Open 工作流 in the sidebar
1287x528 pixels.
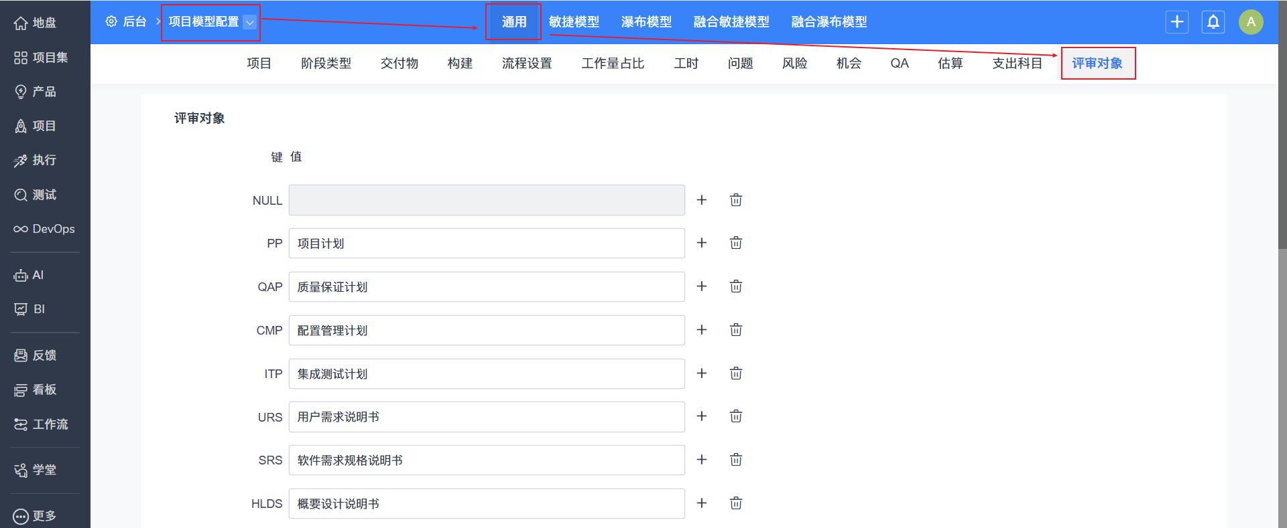40,424
